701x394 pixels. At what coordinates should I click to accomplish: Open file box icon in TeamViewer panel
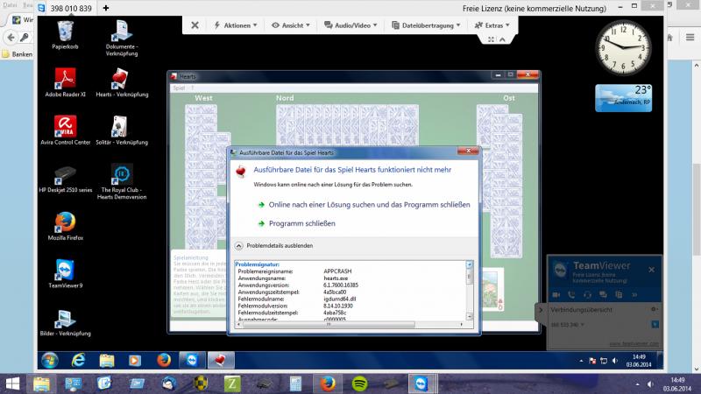pyautogui.click(x=619, y=295)
